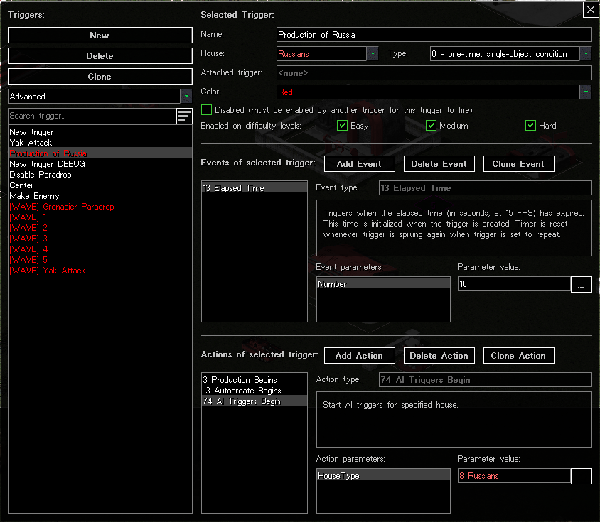Select '13 Autocreate Begins' action
Image resolution: width=600 pixels, height=522 pixels.
click(255, 391)
